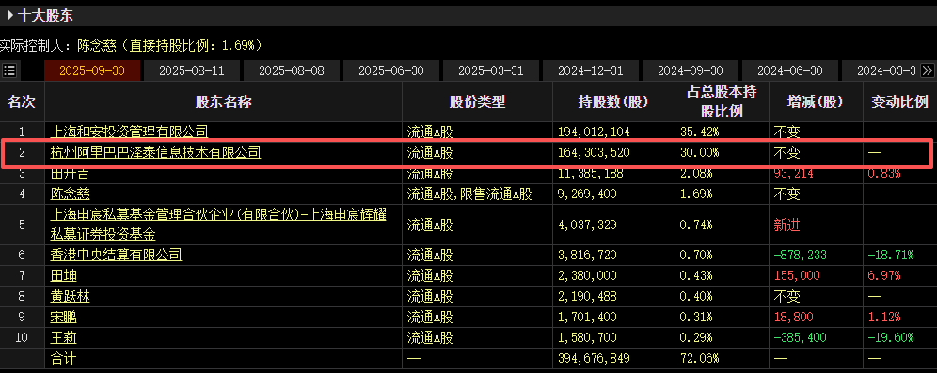Open shareholder 杭州阿里巴巴泽泰信息技术有限公司 link
The height and width of the screenshot is (373, 937).
pyautogui.click(x=155, y=153)
